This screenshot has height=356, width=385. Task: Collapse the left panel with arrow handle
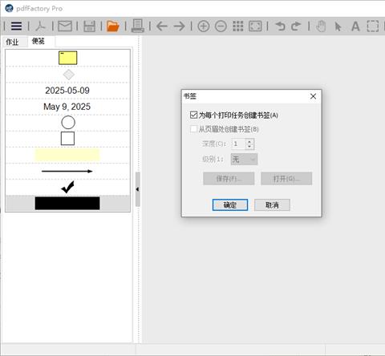tap(138, 189)
